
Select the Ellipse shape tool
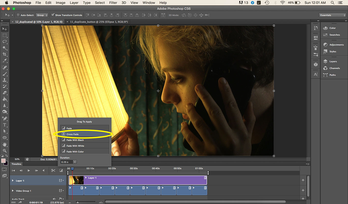tap(5, 138)
